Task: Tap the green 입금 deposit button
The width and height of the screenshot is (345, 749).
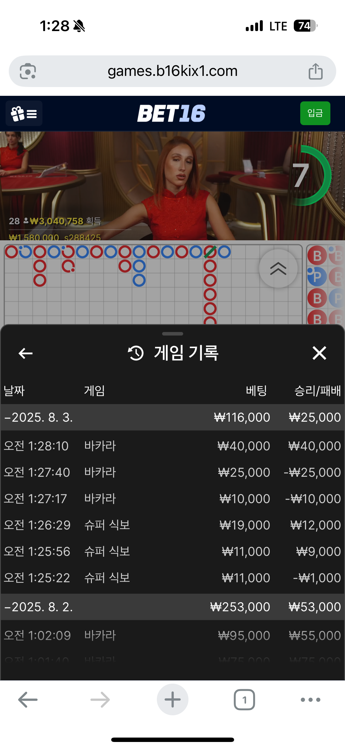Action: coord(315,113)
